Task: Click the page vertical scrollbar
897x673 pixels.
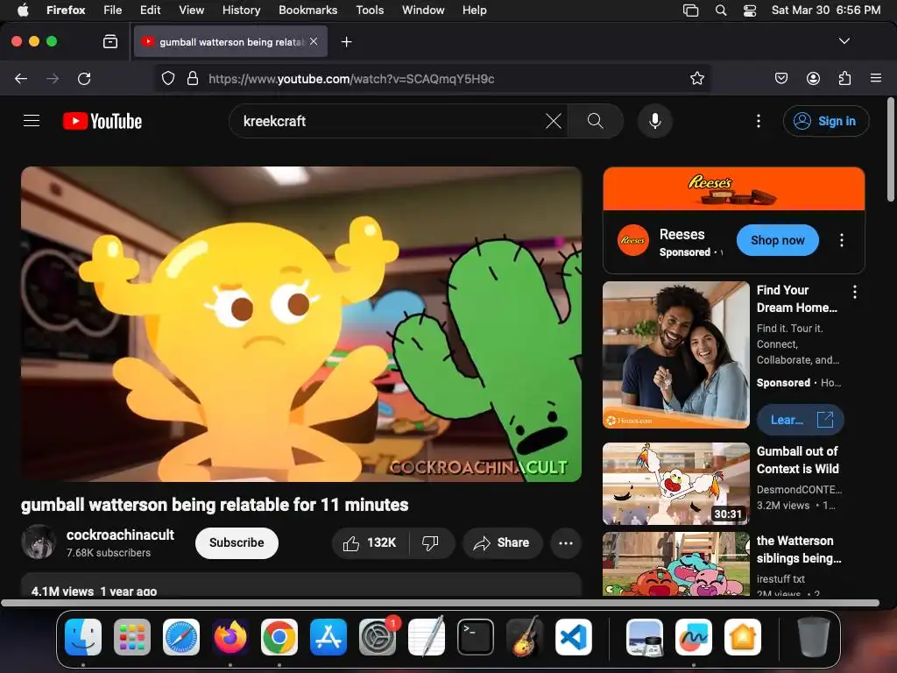Action: [x=890, y=150]
